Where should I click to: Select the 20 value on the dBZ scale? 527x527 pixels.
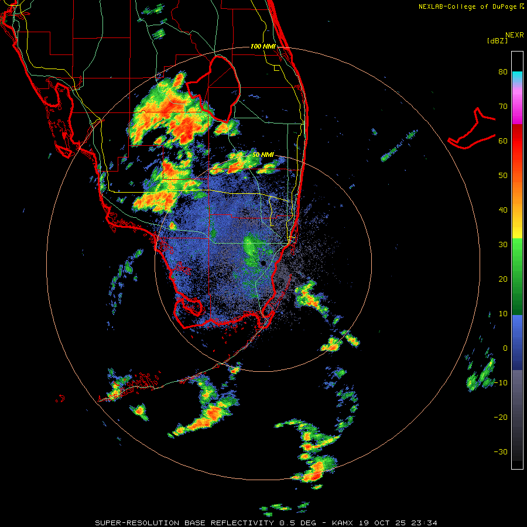coord(503,279)
